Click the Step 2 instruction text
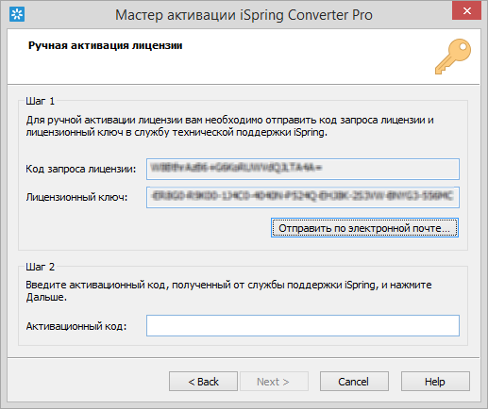The width and height of the screenshot is (488, 409). 228,291
